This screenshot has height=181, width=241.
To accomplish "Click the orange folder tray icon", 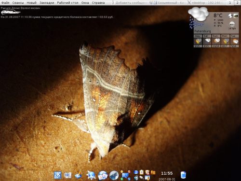I will pos(153,172).
